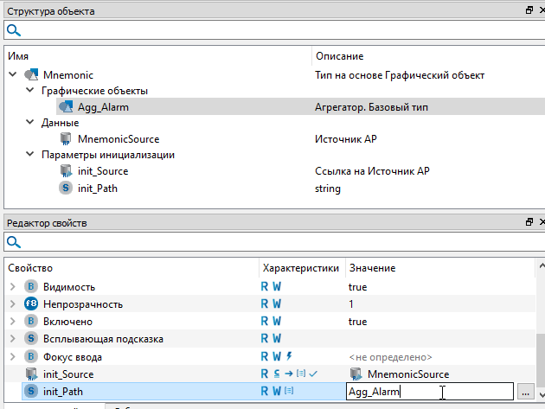
Task: Open the ellipsis button for init_Path
Action: pos(525,392)
